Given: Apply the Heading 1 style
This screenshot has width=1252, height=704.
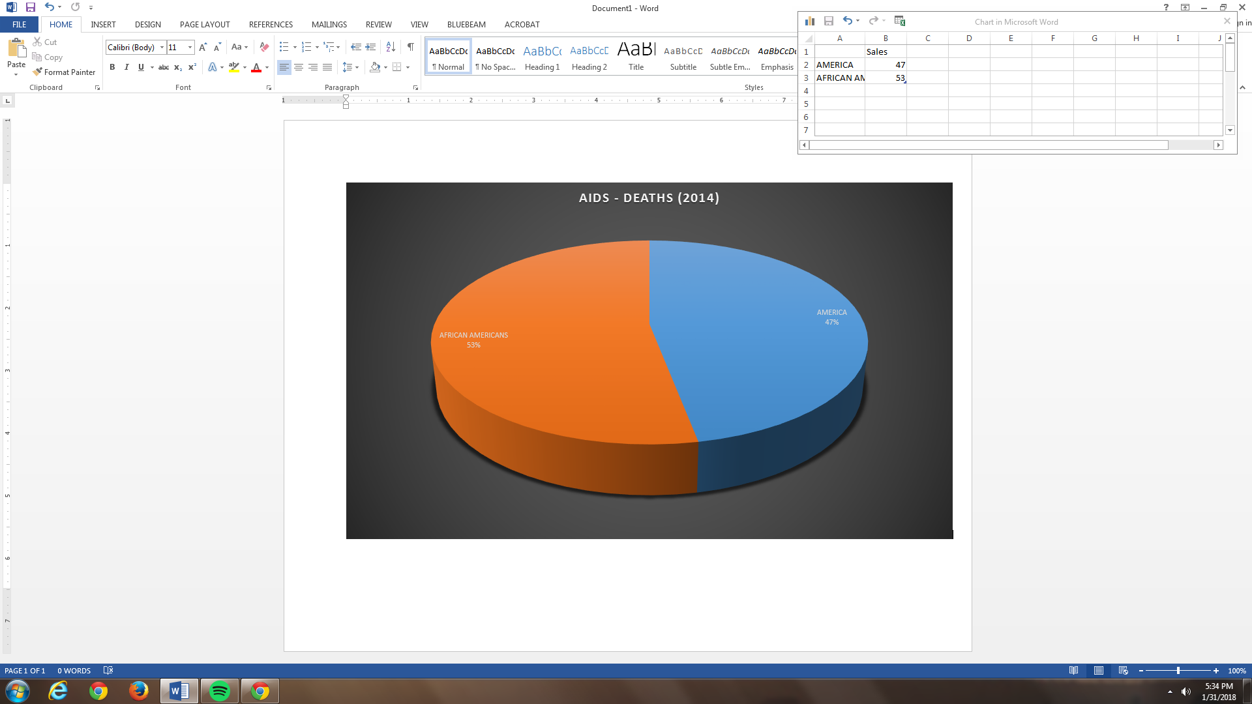Looking at the screenshot, I should pos(542,57).
